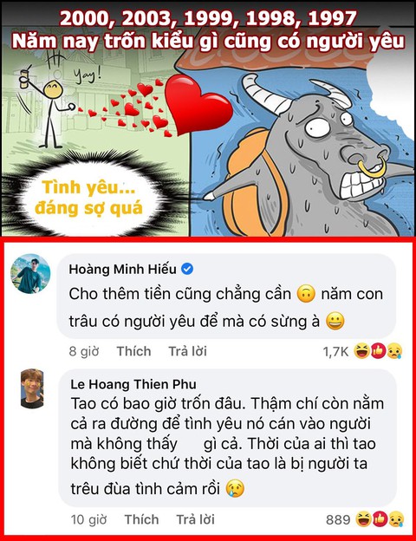416x541 pixels.
Task: Open the 889 reactions count
Action: point(338,519)
